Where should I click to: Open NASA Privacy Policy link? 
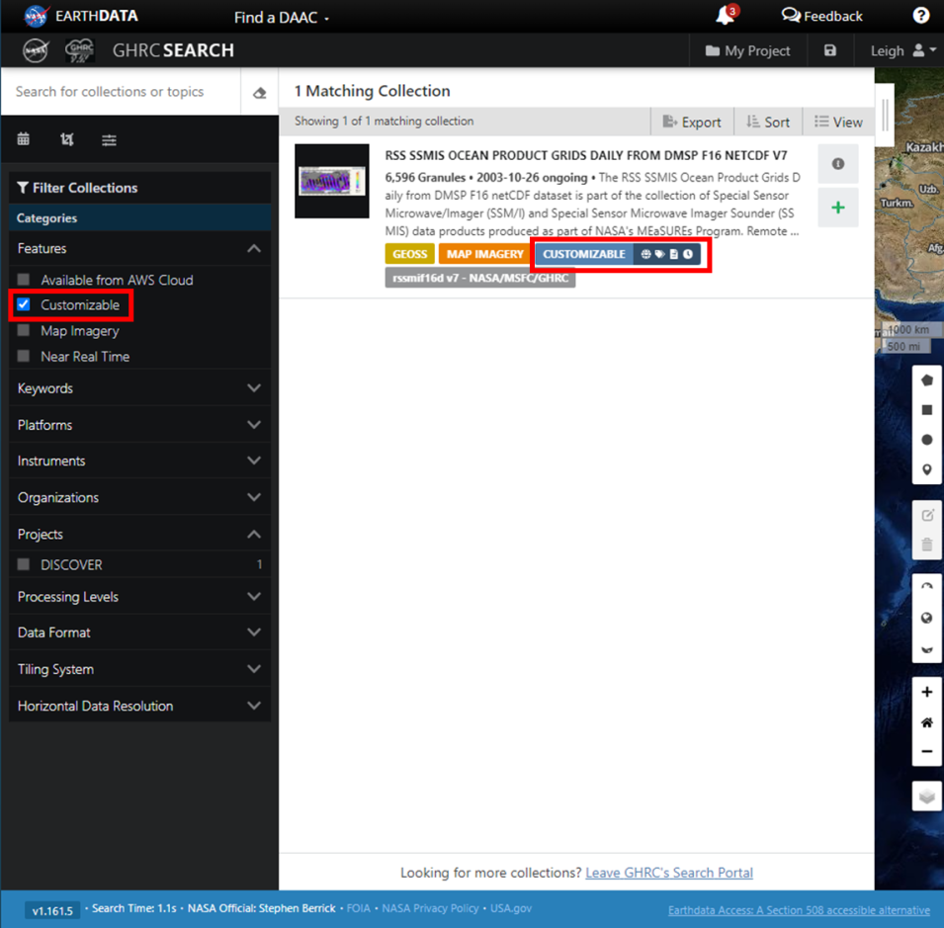(x=430, y=908)
